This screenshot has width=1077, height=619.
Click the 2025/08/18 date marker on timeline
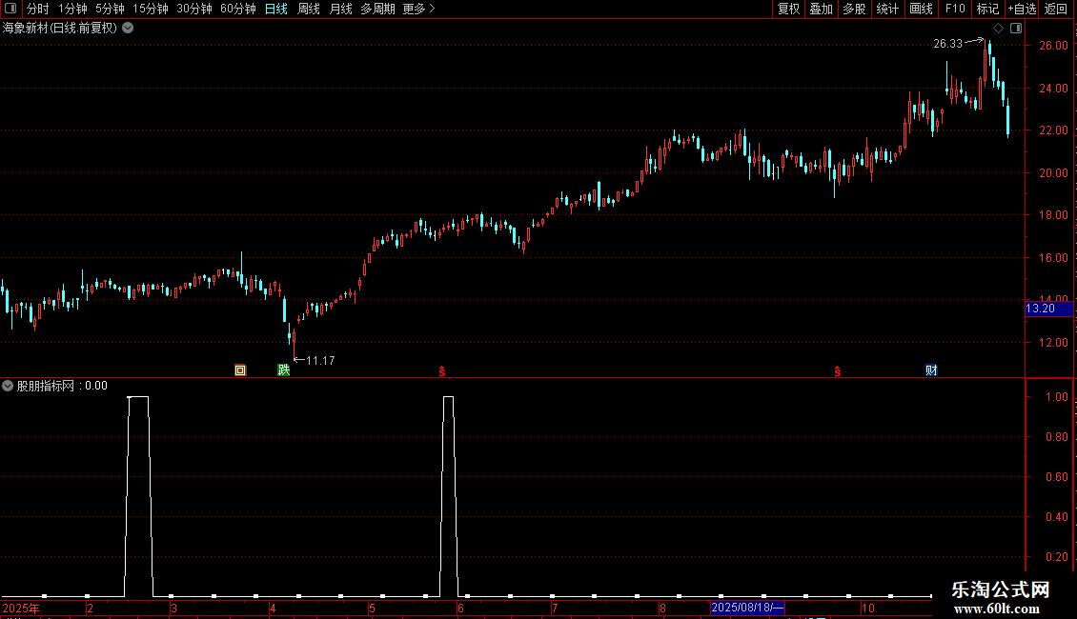(747, 608)
